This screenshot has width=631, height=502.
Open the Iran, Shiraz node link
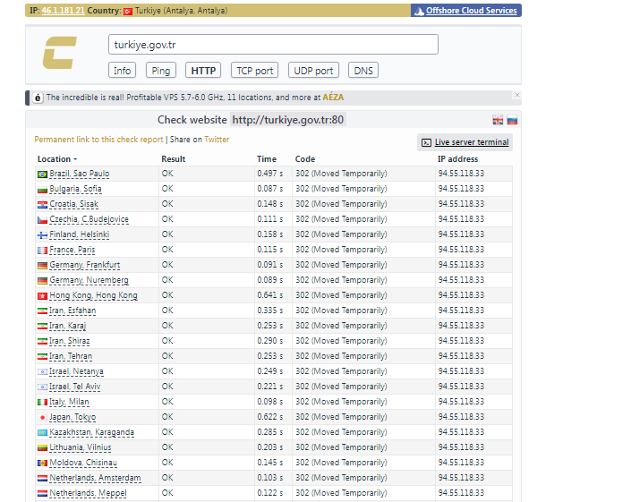pyautogui.click(x=69, y=341)
